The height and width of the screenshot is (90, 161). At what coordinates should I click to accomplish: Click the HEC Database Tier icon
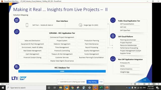[17, 67]
